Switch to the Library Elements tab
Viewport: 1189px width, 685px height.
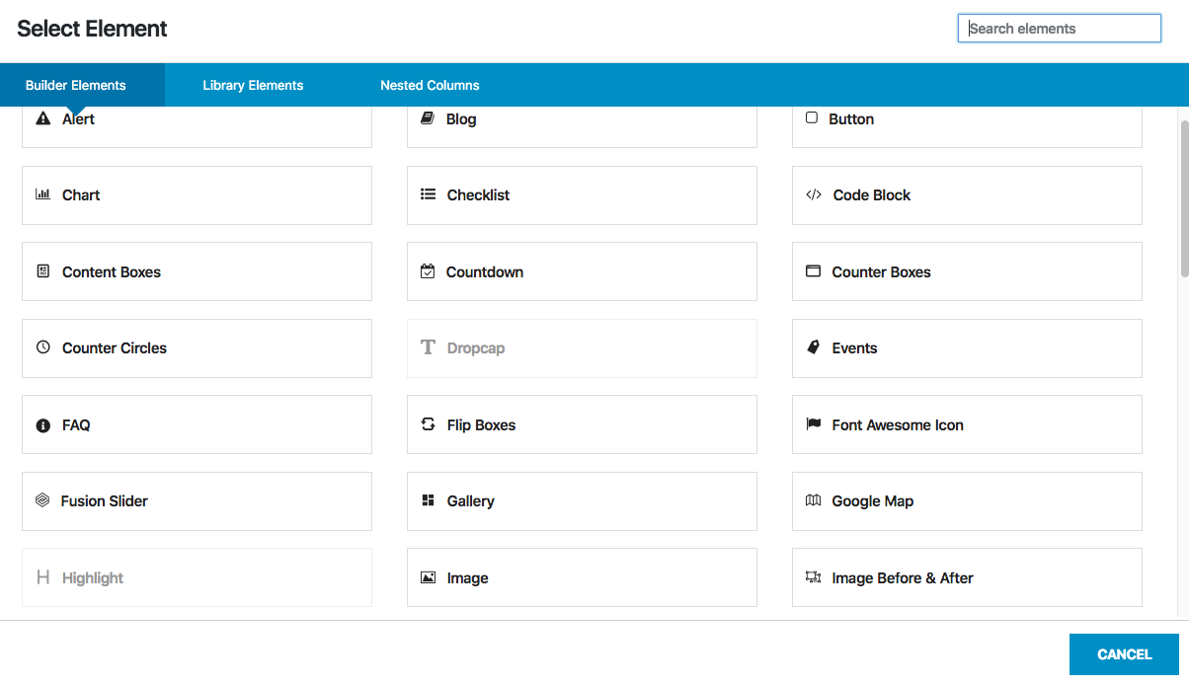(x=253, y=85)
